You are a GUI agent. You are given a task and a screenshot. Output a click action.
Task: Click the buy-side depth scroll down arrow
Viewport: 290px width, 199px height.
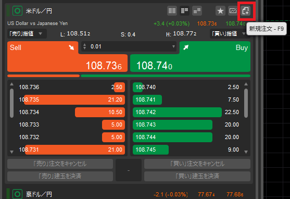246,152
